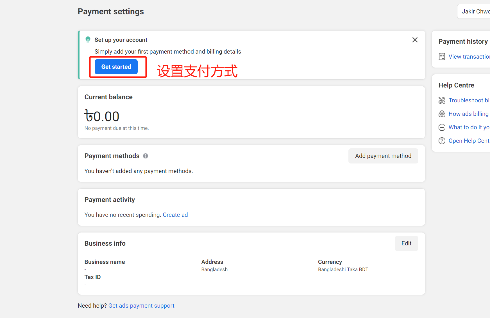Image resolution: width=490 pixels, height=318 pixels.
Task: Open the What to do if link
Action: tap(469, 127)
